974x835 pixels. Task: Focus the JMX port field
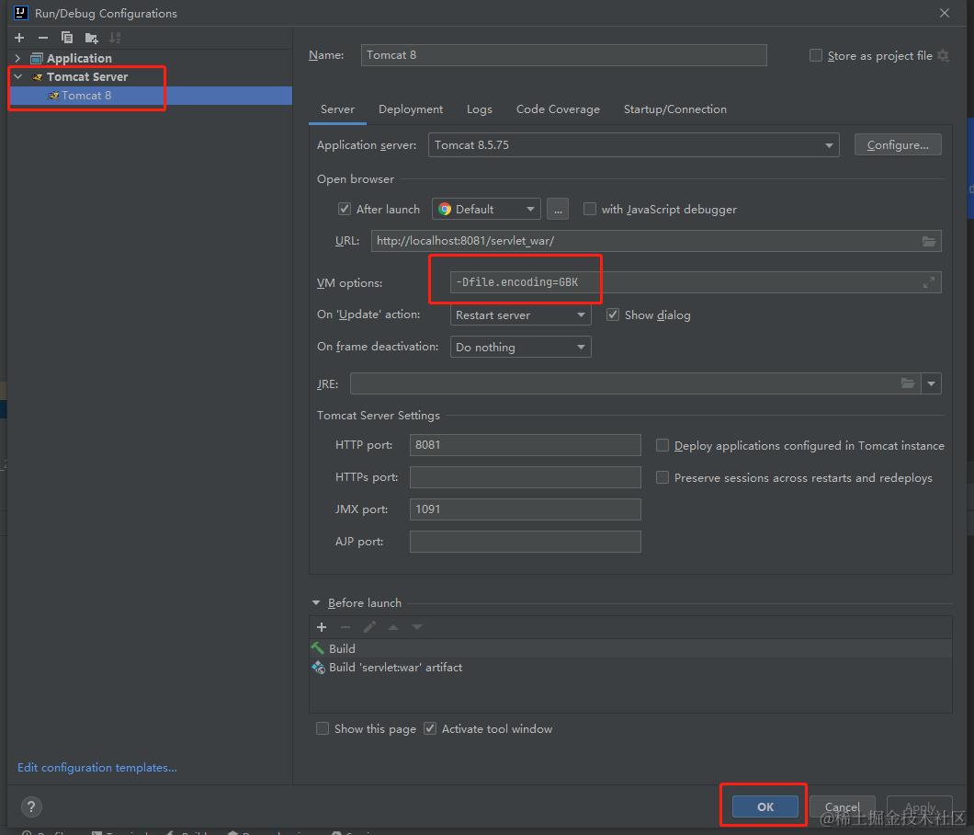[525, 509]
